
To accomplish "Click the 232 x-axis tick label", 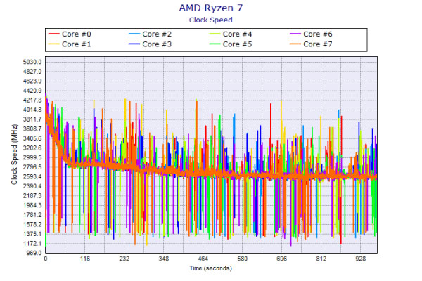I will click(124, 259).
